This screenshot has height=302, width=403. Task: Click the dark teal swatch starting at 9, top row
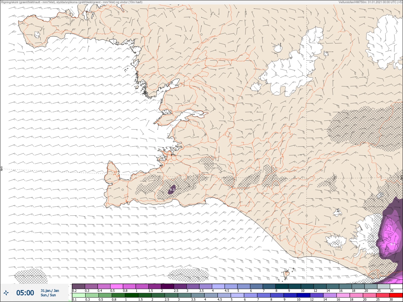[294, 286]
